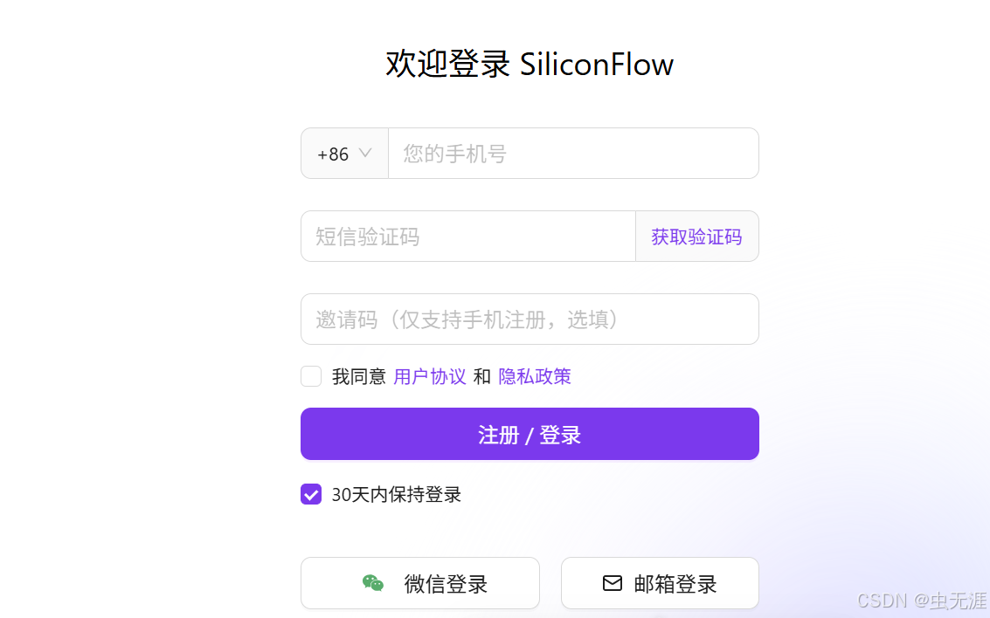Check the 我同意 agreement checkbox
990x618 pixels.
[311, 376]
